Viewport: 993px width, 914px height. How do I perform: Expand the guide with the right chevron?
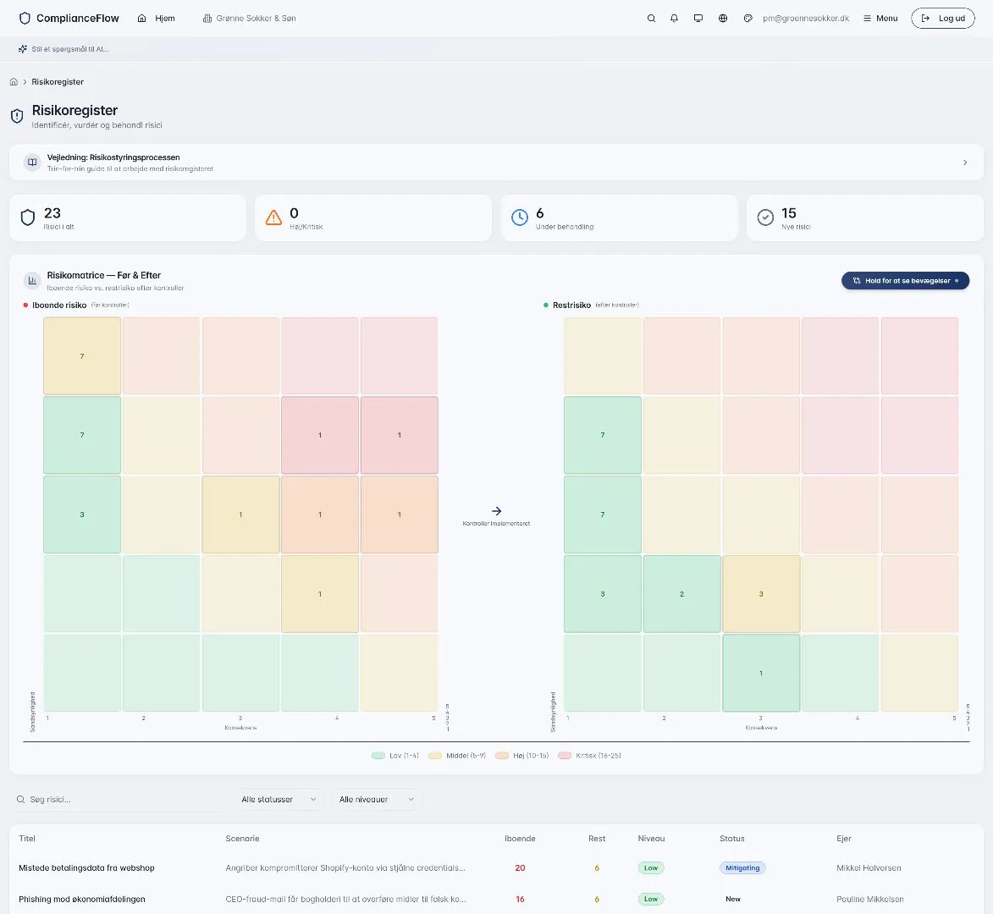coord(965,162)
